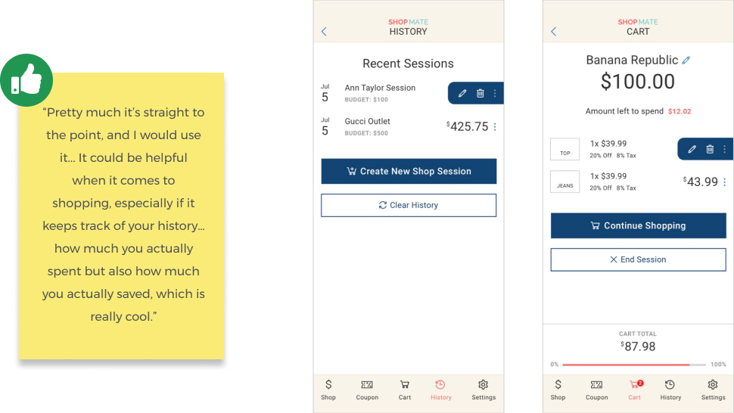
Task: Click Create New Shop Session button
Action: [409, 171]
